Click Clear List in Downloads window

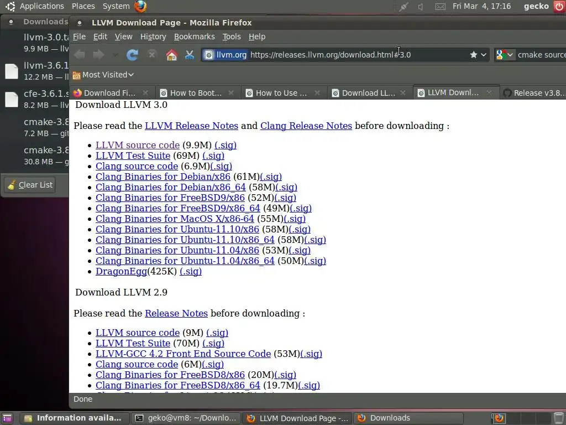[30, 185]
